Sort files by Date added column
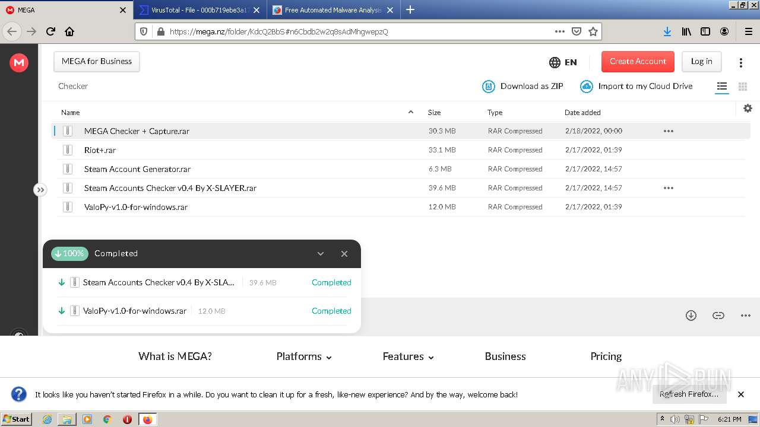This screenshot has height=427, width=760. click(582, 113)
